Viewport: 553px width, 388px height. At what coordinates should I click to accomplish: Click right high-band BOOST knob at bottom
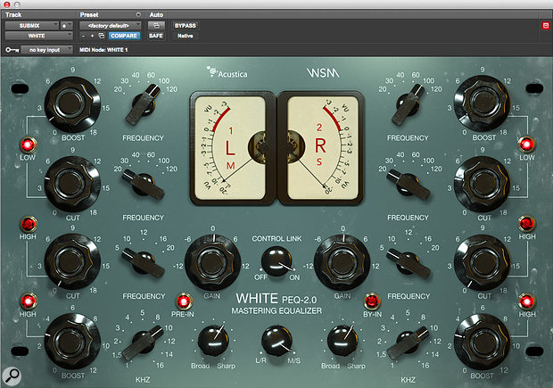(483, 342)
